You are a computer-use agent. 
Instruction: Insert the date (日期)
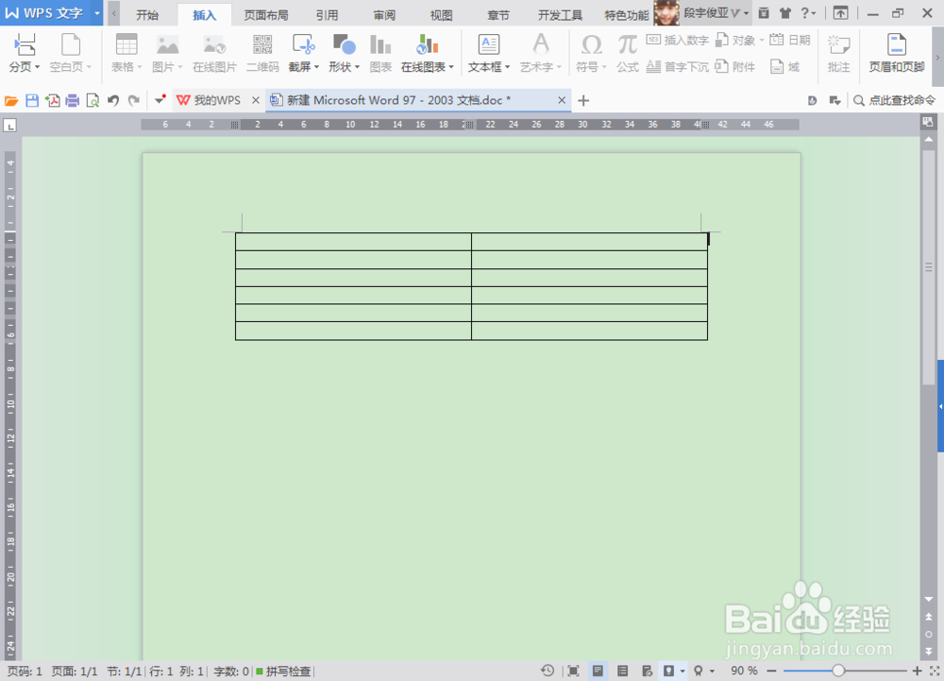pyautogui.click(x=790, y=41)
